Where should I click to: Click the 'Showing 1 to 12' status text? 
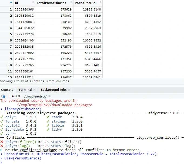34,81
